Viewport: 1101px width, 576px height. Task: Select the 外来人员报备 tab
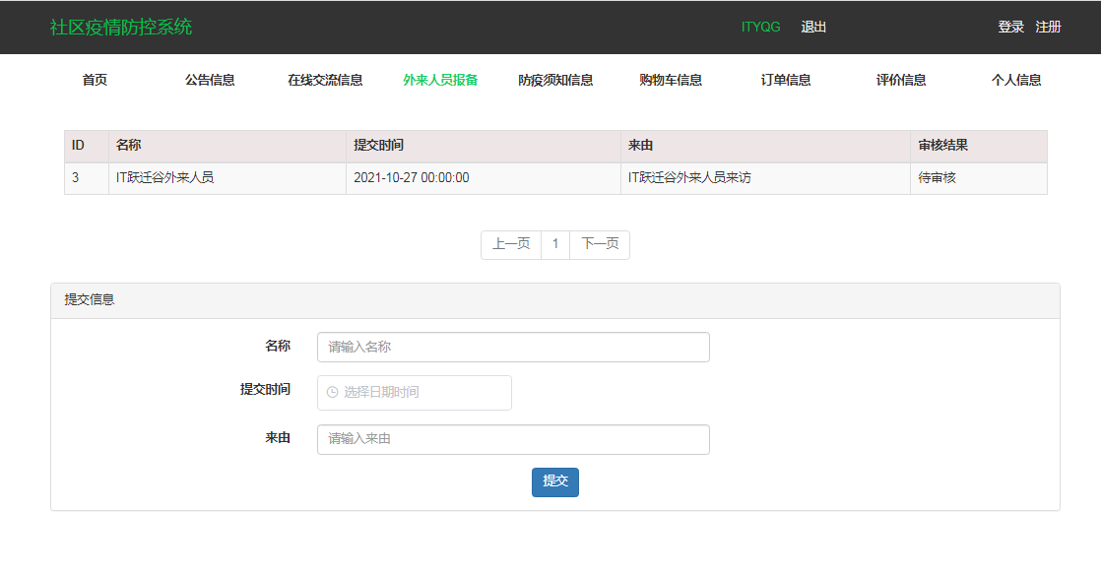pyautogui.click(x=440, y=80)
